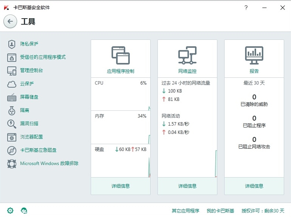Open the 浏览器配置 link
The height and width of the screenshot is (217, 291).
31,137
